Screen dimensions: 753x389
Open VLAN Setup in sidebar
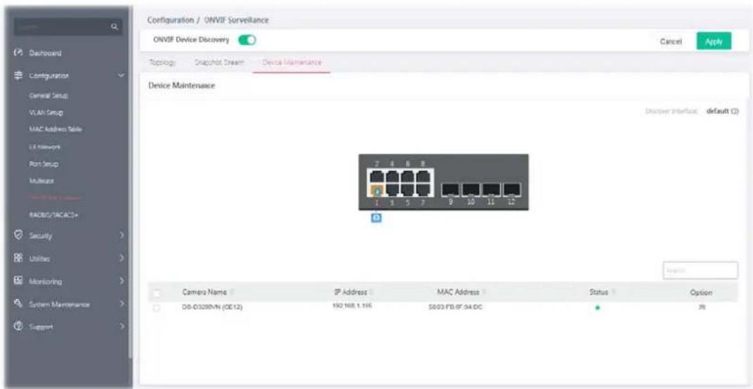tap(46, 112)
